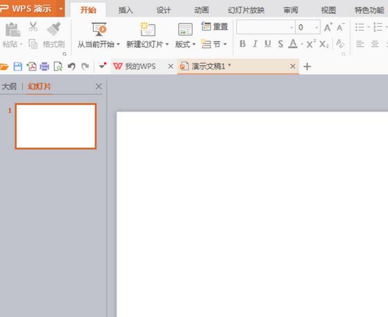The image size is (388, 317).
Task: Click the Print Preview icon
Action: (x=58, y=66)
